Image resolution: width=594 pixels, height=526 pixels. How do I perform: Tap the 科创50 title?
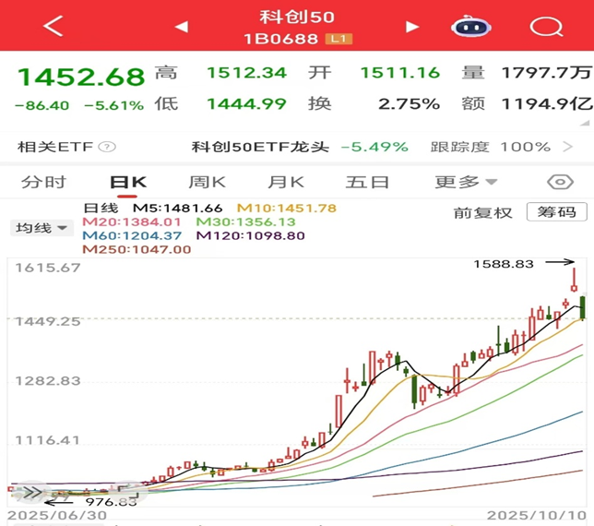(x=297, y=17)
